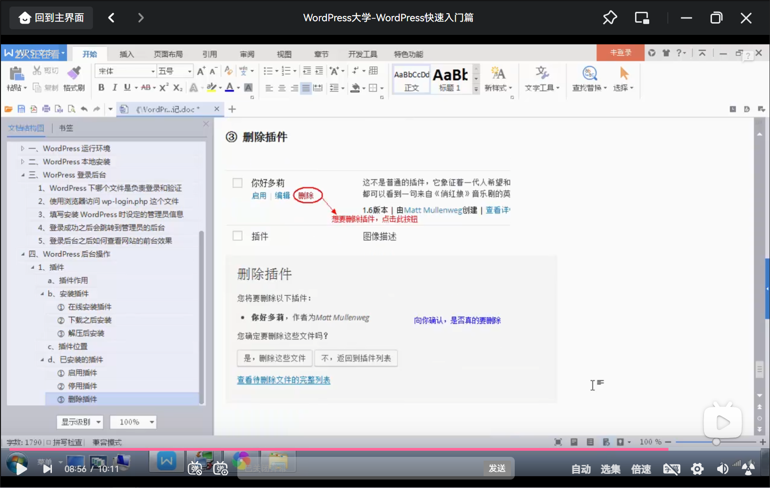Center align the text
The height and width of the screenshot is (488, 770).
pos(282,88)
